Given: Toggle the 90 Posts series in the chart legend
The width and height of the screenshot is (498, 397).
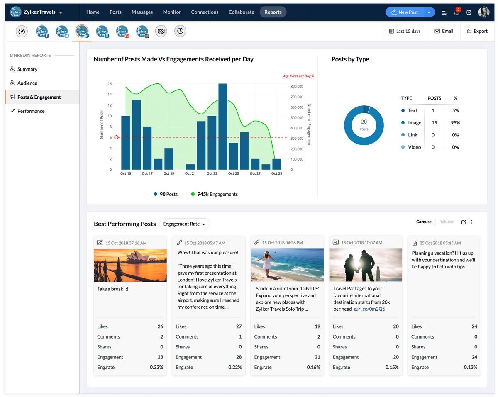Looking at the screenshot, I should (165, 194).
